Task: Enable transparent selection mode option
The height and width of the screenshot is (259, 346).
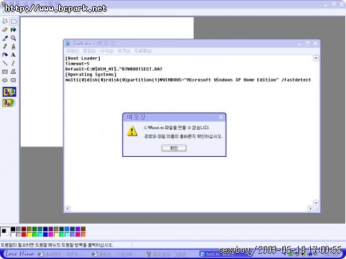Action: (9, 103)
